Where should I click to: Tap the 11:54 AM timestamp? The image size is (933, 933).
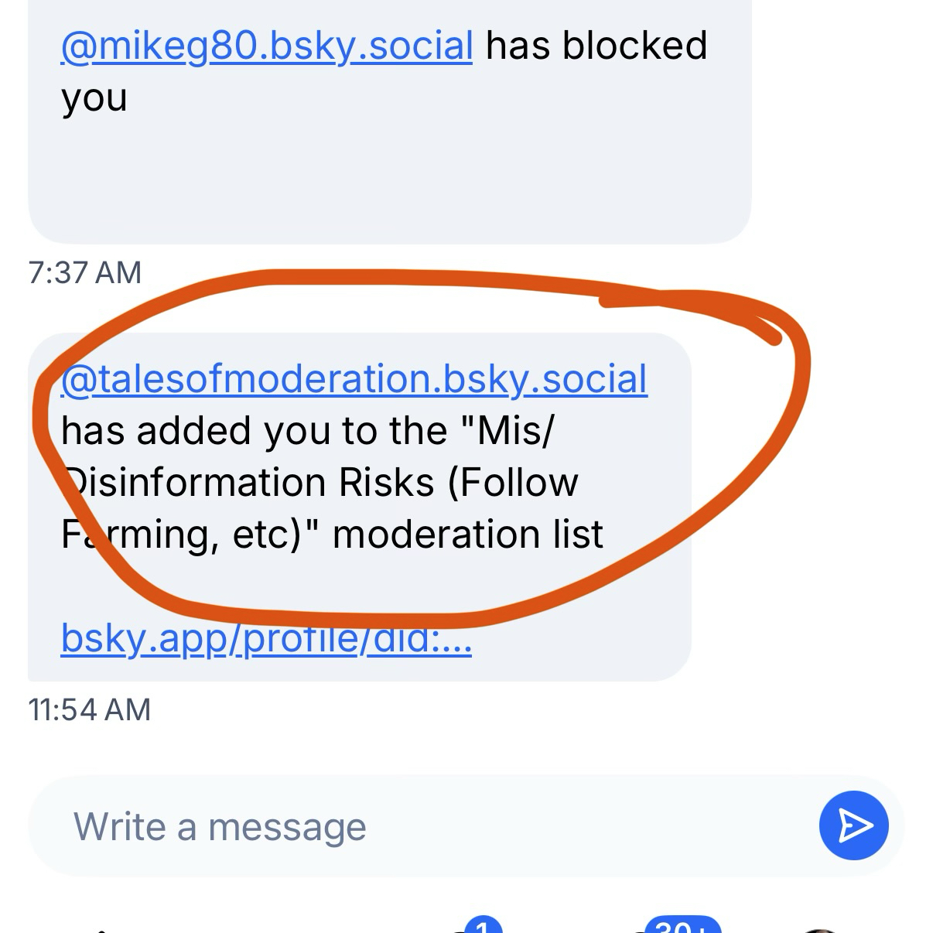(x=90, y=709)
